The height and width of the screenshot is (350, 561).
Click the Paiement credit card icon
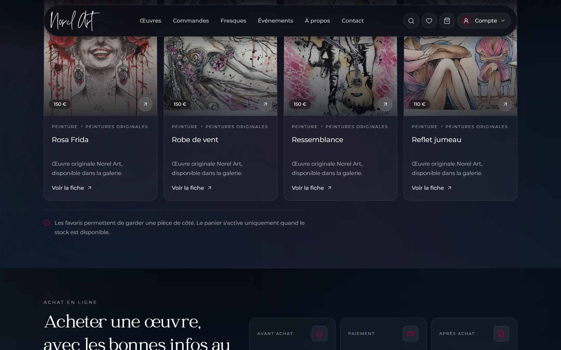click(411, 334)
